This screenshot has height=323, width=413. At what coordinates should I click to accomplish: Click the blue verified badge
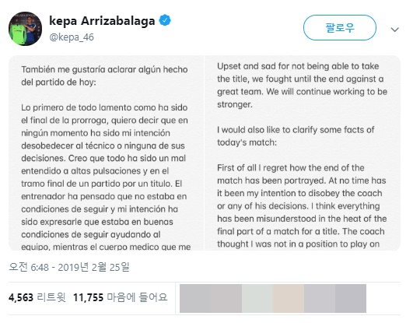click(x=165, y=20)
